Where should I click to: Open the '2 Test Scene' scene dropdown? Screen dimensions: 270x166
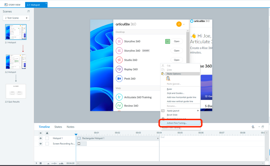coord(16,18)
